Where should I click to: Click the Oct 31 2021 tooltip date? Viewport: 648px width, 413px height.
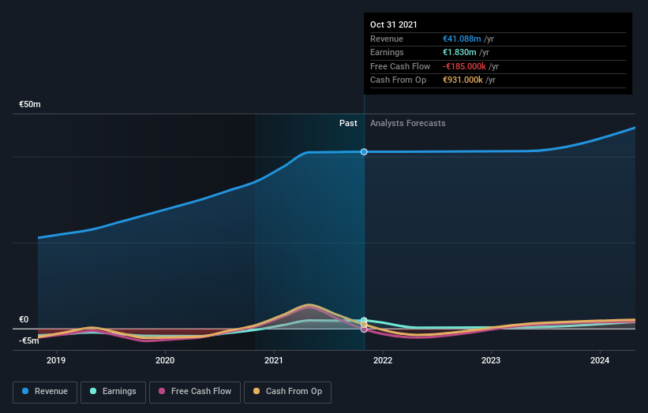click(393, 24)
